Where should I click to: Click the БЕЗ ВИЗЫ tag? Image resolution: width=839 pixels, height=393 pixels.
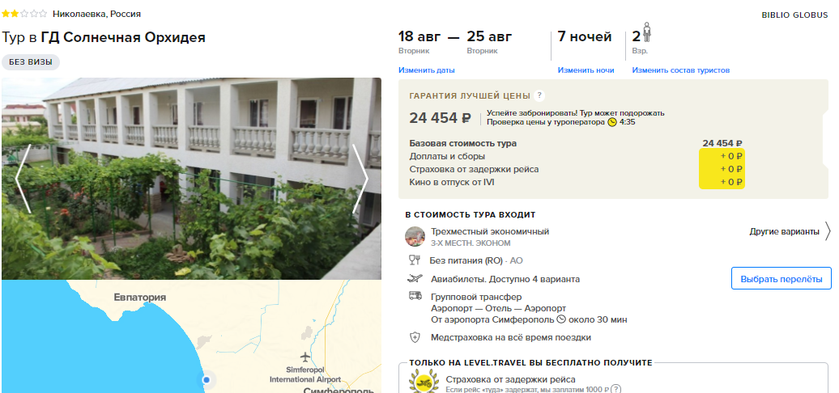[31, 62]
